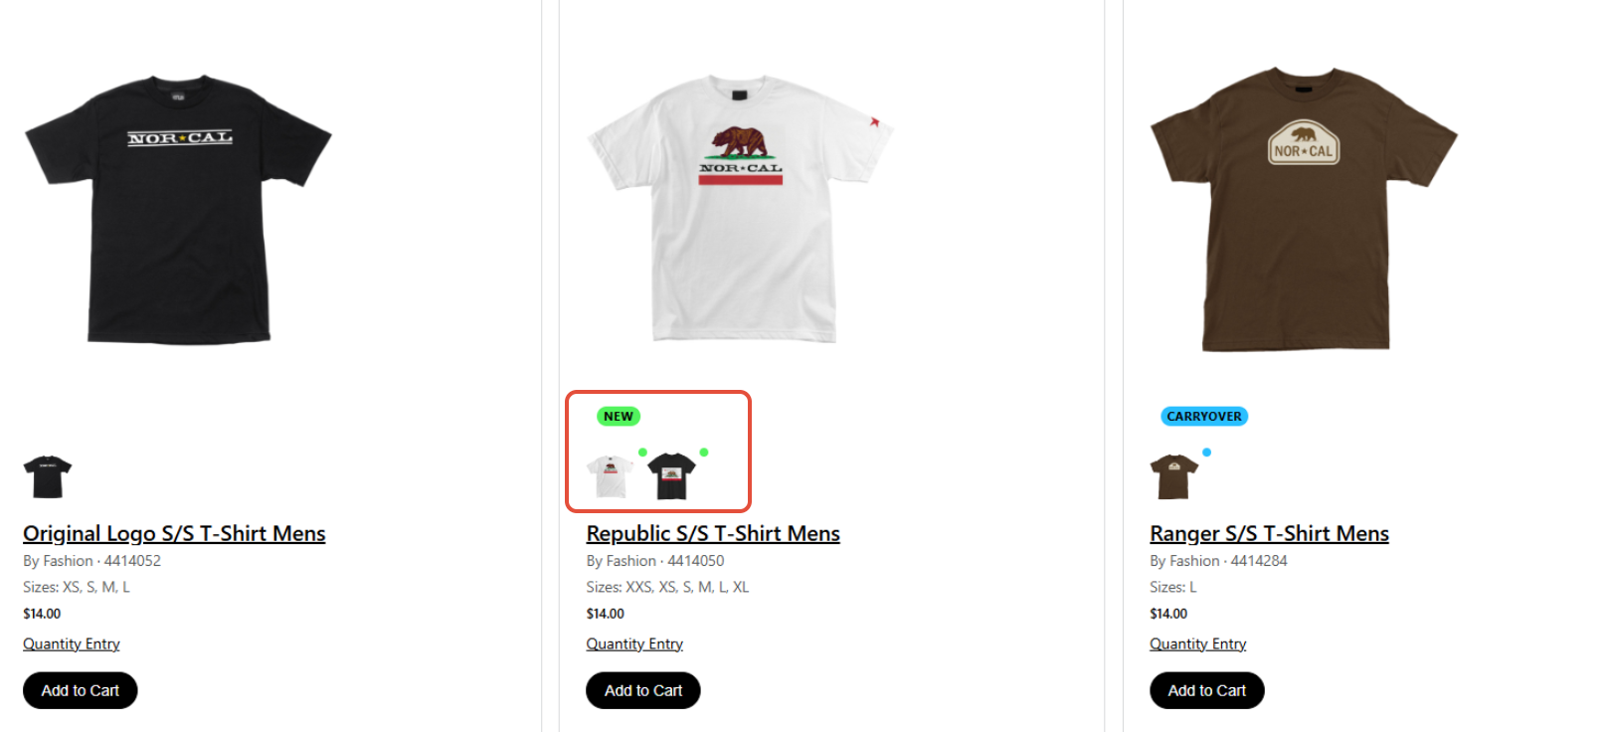Click green status dot beside white swatch
This screenshot has width=1608, height=732.
point(642,453)
